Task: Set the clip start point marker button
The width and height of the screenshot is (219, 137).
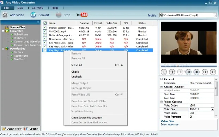Action: 164,72
